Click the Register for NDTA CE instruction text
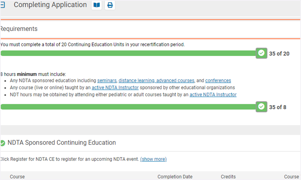The width and height of the screenshot is (301, 180). pos(69,159)
